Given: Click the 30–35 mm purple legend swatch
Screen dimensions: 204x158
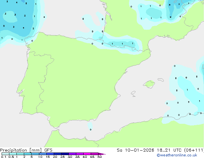Looking at the screenshot, I should pos(72,154).
